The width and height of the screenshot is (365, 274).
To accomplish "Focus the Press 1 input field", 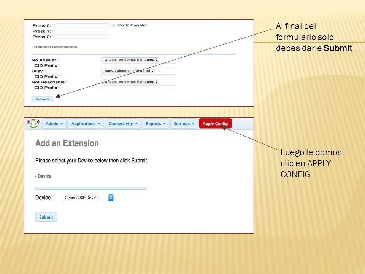I will pyautogui.click(x=83, y=31).
